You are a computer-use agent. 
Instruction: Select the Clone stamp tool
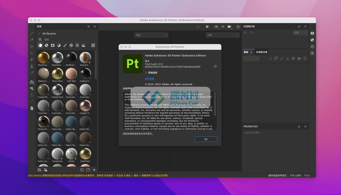click(x=32, y=66)
